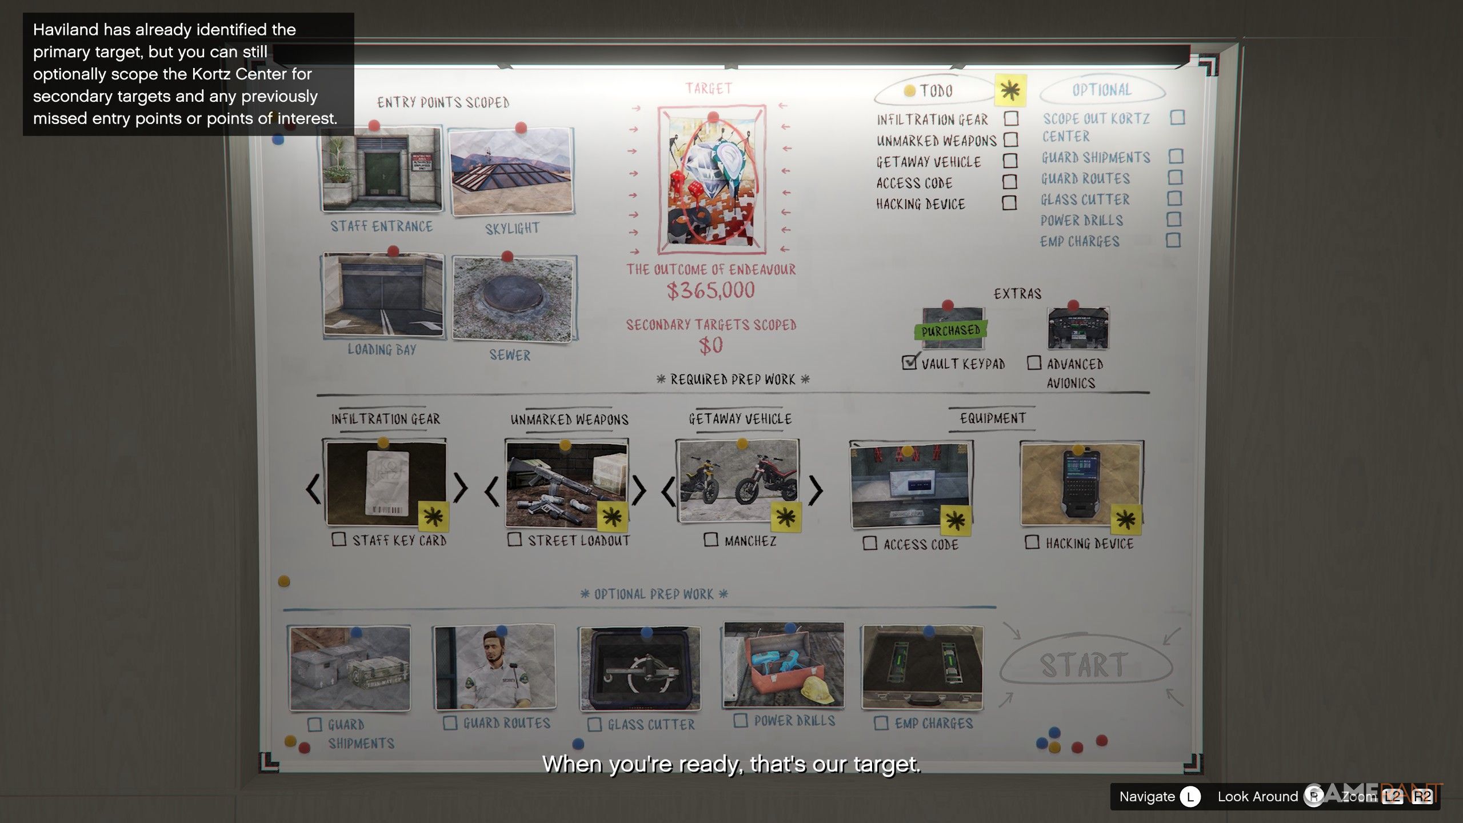Select the Glass Cutter case photo
The width and height of the screenshot is (1463, 823).
(x=640, y=669)
